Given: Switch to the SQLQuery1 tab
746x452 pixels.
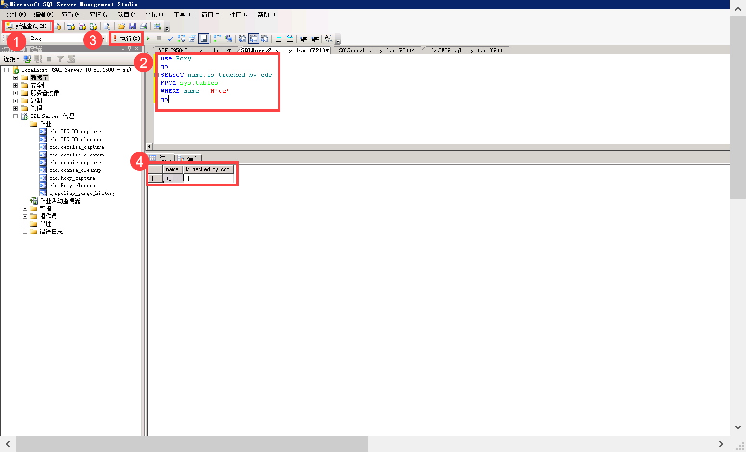Looking at the screenshot, I should [x=376, y=50].
